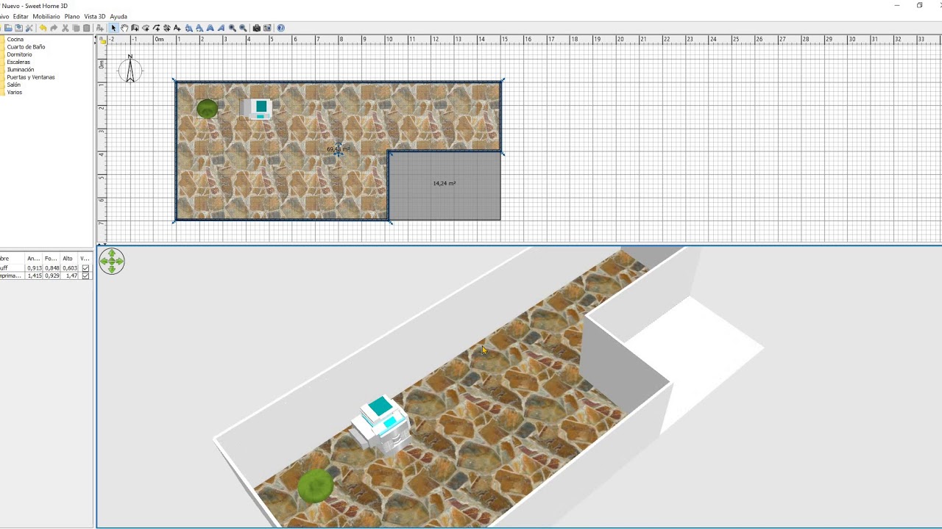Image resolution: width=942 pixels, height=529 pixels.
Task: Select the Varios furniture category
Action: point(14,93)
